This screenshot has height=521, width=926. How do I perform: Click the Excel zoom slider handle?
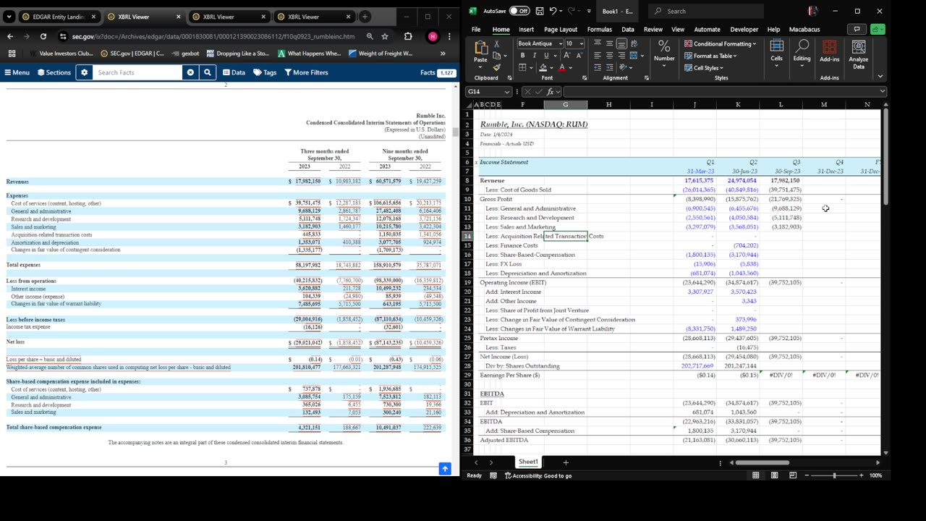834,475
